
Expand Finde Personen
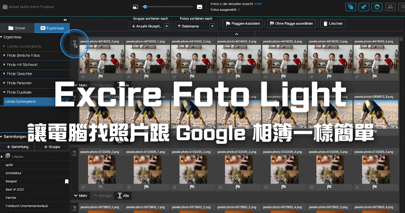click(x=4, y=83)
